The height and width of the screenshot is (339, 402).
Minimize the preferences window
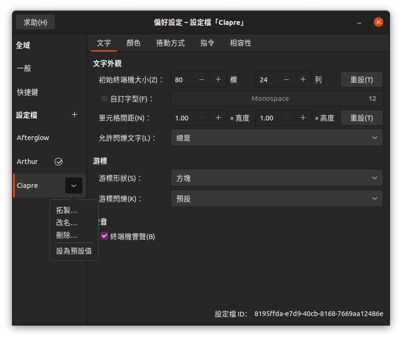tap(359, 22)
